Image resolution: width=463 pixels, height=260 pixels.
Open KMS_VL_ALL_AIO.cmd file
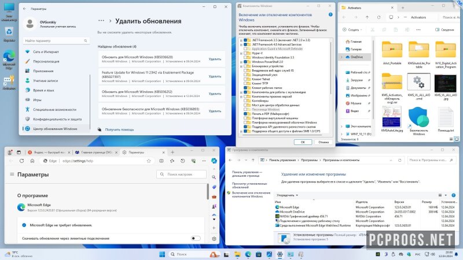point(418,87)
